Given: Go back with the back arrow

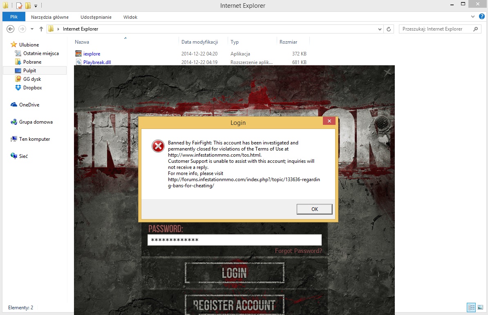Looking at the screenshot, I should coord(10,29).
